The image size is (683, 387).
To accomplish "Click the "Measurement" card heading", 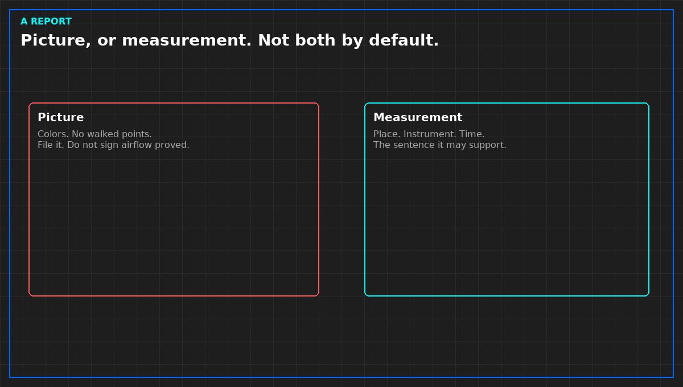I will 418,117.
